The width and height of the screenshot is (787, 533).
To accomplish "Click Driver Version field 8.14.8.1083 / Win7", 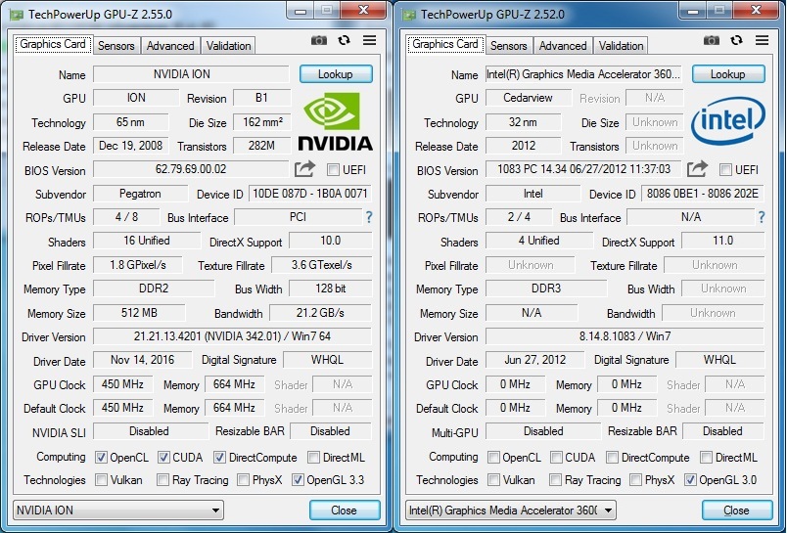I will coord(625,336).
